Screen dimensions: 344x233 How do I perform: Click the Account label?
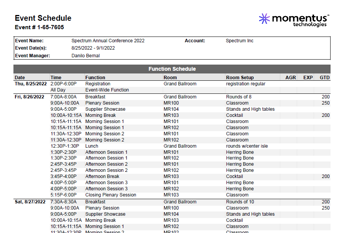[x=195, y=41]
